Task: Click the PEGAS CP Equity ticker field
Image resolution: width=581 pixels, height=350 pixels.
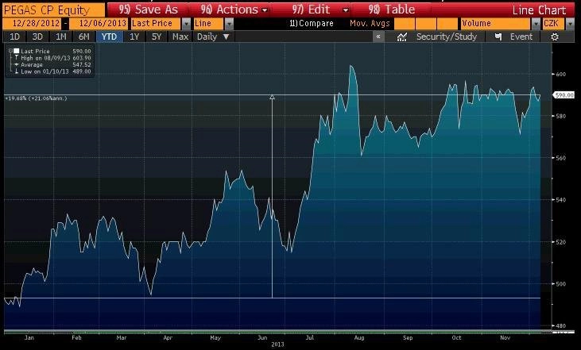Action: point(54,10)
